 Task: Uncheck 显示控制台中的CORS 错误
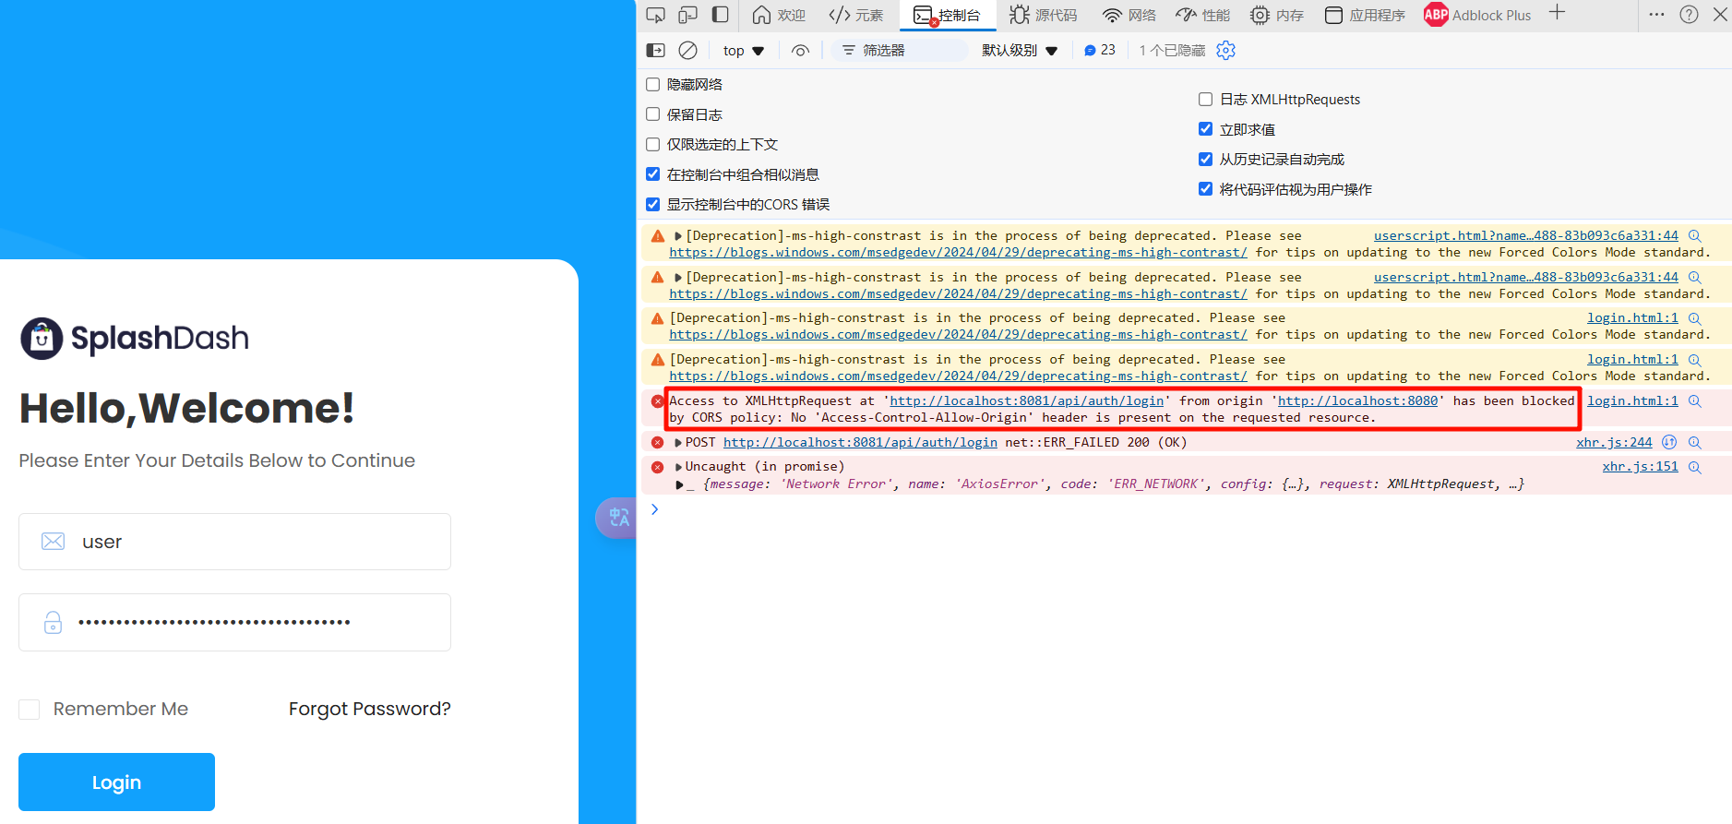point(653,205)
